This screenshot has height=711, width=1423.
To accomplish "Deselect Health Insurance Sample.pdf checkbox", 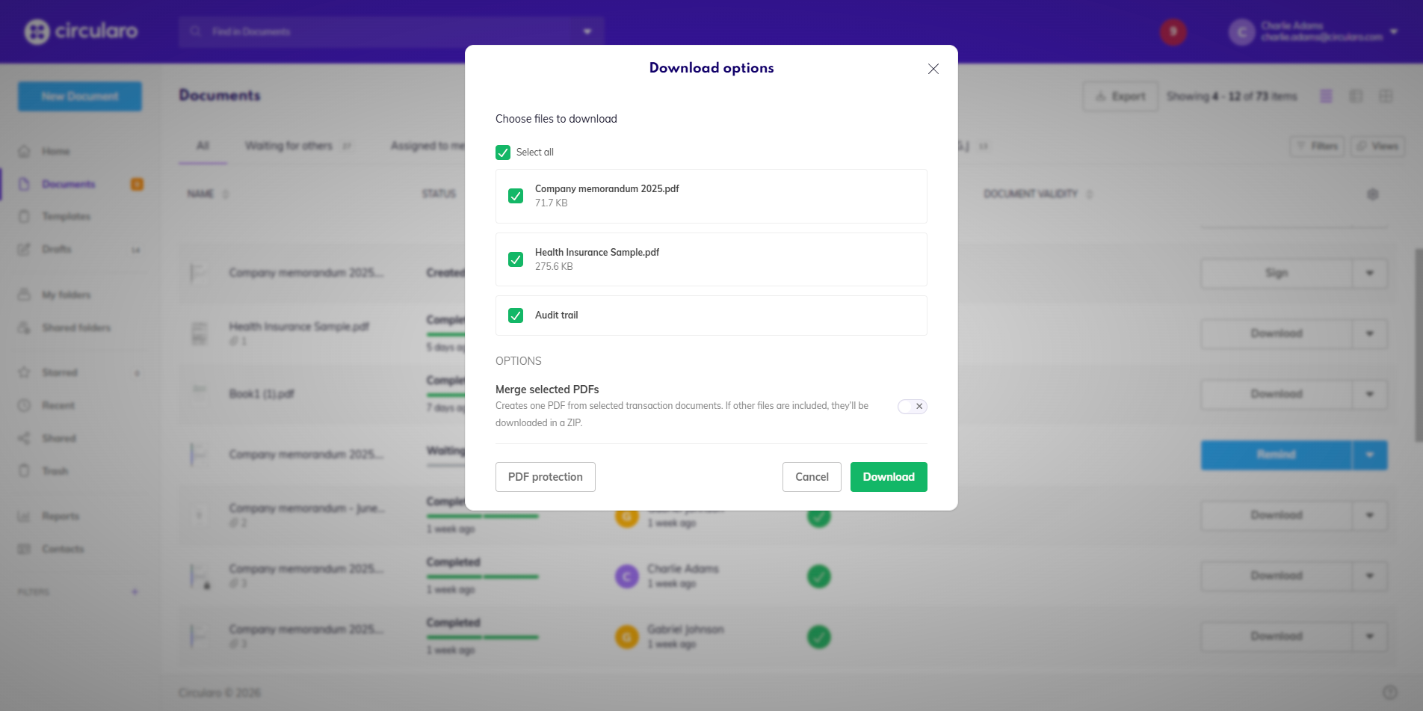I will point(516,259).
